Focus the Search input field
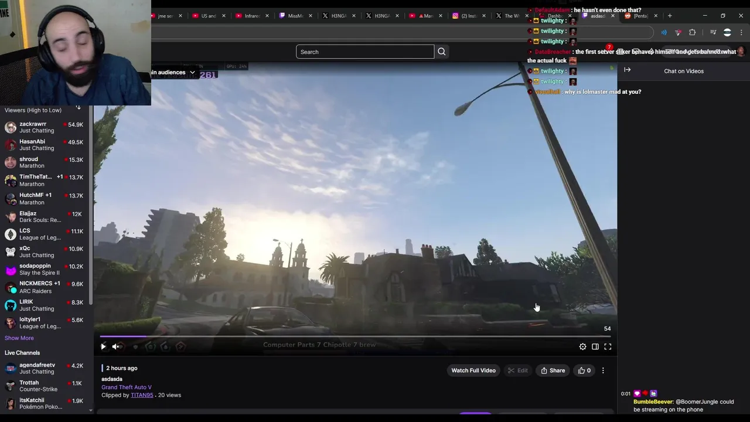Viewport: 750px width, 422px height. pos(365,52)
